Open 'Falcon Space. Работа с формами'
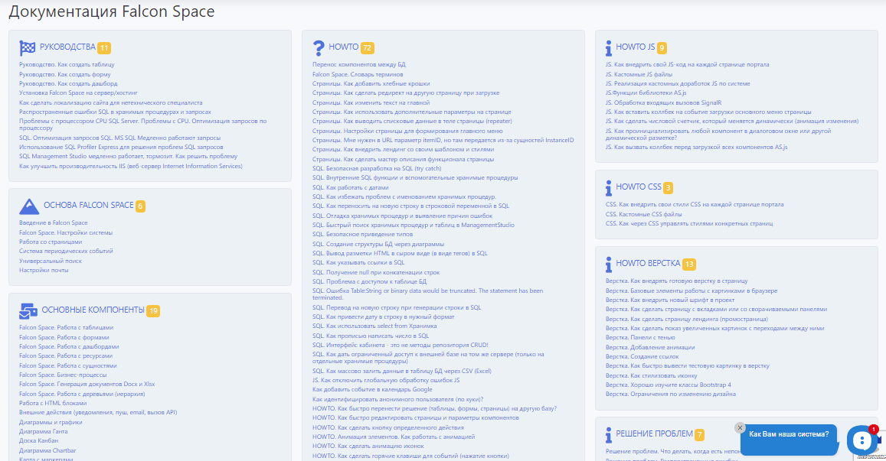The width and height of the screenshot is (886, 461). pos(64,337)
